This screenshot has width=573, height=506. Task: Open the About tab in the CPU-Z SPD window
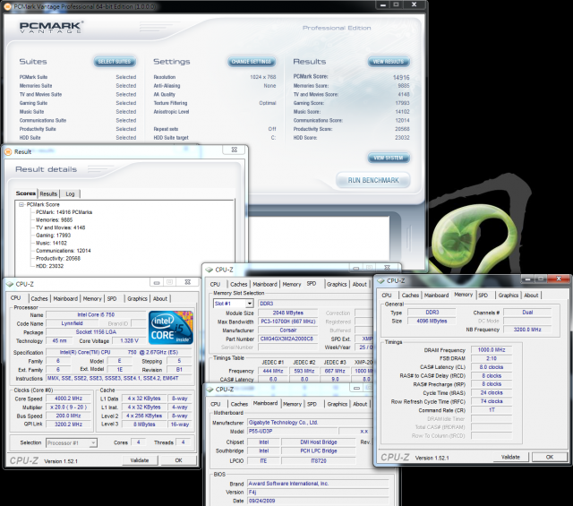click(360, 285)
